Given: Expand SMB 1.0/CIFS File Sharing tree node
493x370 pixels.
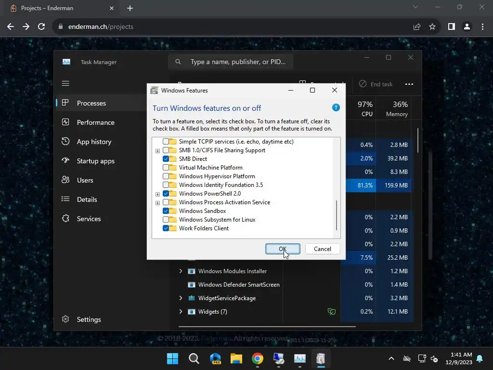Looking at the screenshot, I should point(157,151).
